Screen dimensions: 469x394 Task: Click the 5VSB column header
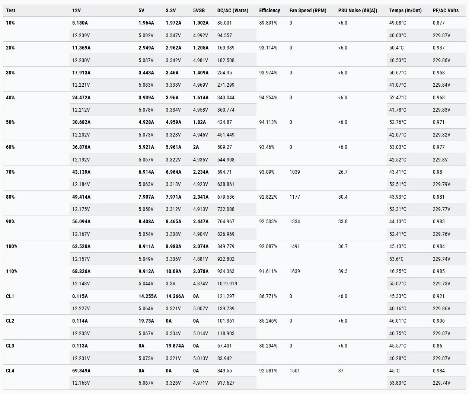[x=199, y=10]
